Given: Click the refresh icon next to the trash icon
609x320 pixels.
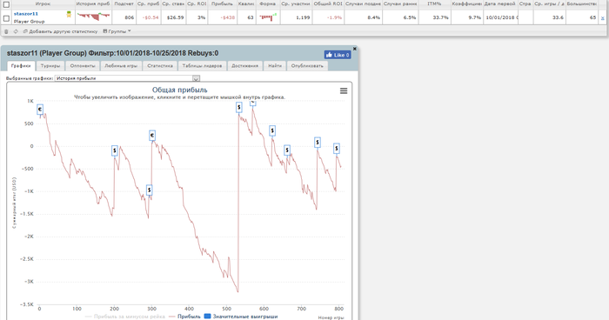Looking at the screenshot, I should [x=16, y=31].
